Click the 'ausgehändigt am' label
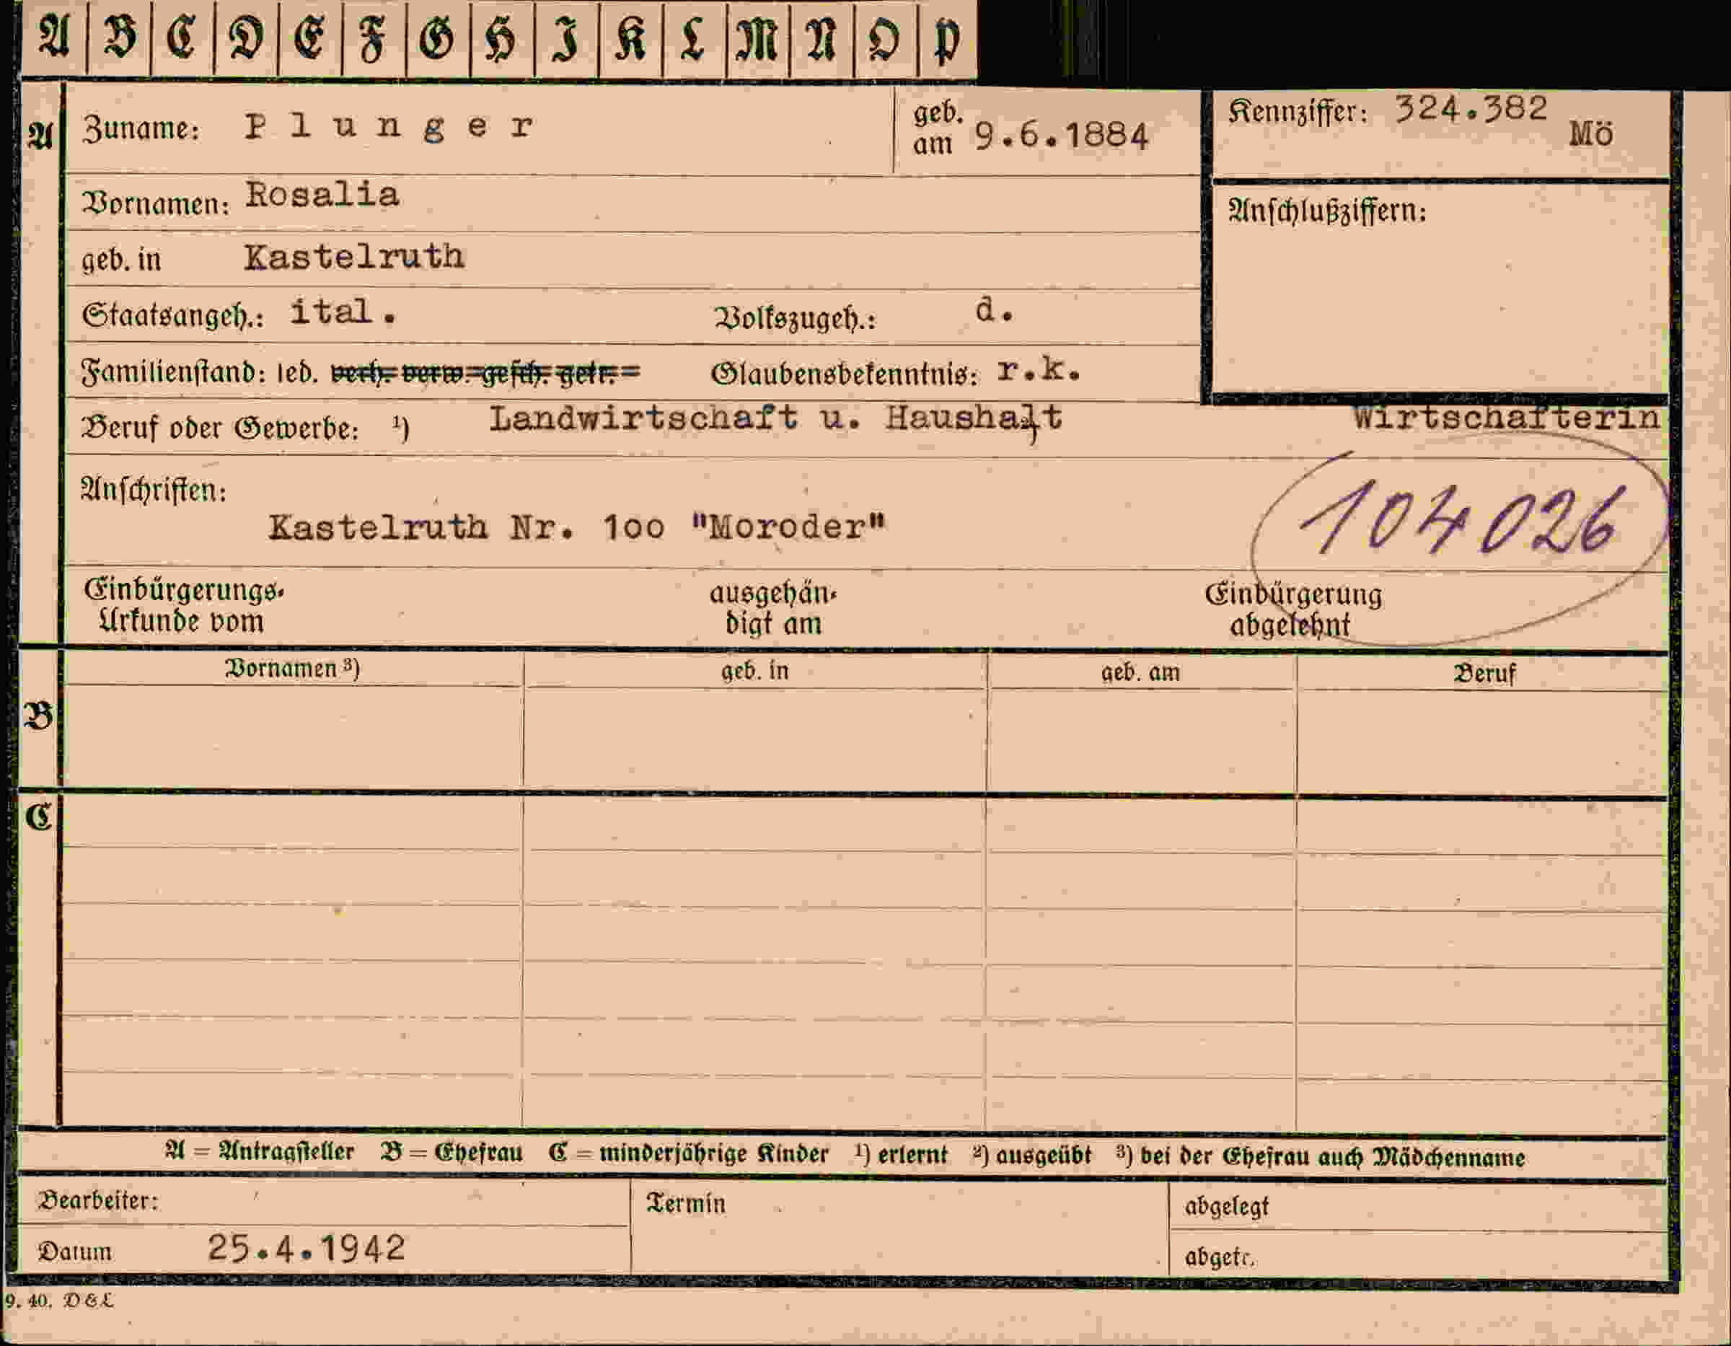This screenshot has height=1346, width=1731. point(772,608)
